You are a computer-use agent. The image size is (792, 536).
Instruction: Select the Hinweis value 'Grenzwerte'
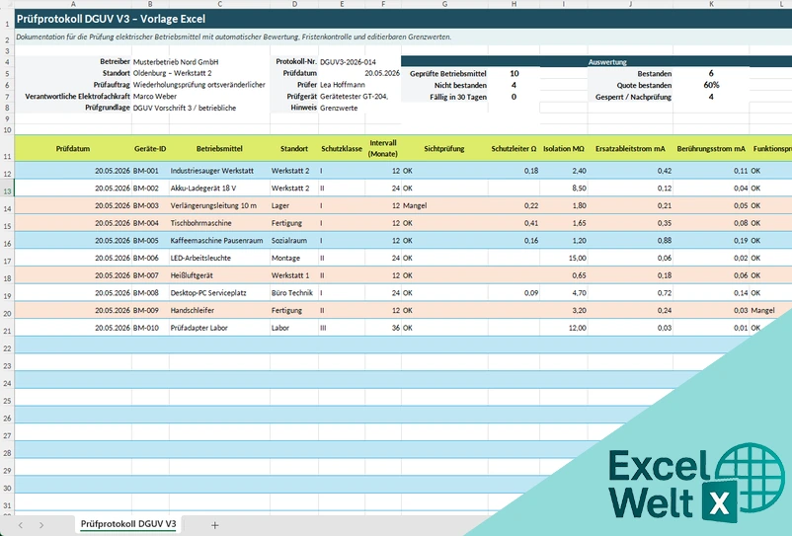[x=339, y=108]
